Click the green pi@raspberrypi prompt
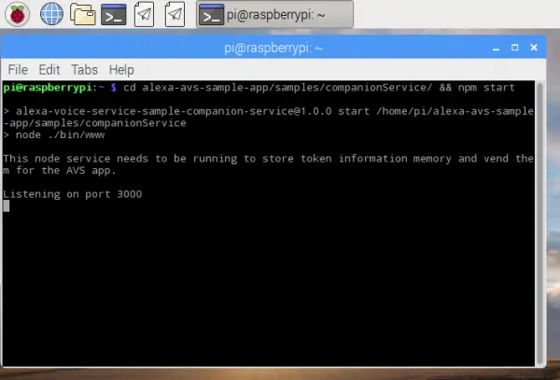The height and width of the screenshot is (380, 560). (x=48, y=88)
